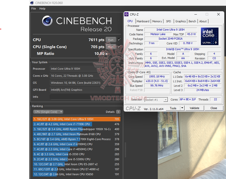Image resolution: width=226 pixels, height=179 pixels.
Task: Select ranking row Intel Core i5-3550 CPU
Action: pyautogui.click(x=77, y=154)
